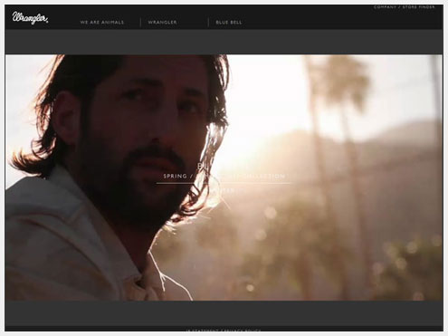Open the We Are Animals menu
The width and height of the screenshot is (448, 336).
pyautogui.click(x=102, y=23)
